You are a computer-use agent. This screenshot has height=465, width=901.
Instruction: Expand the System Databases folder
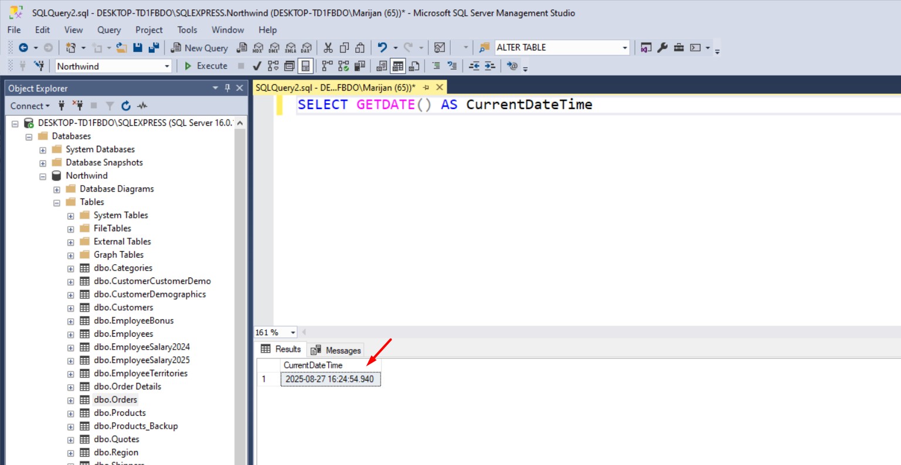pos(43,150)
